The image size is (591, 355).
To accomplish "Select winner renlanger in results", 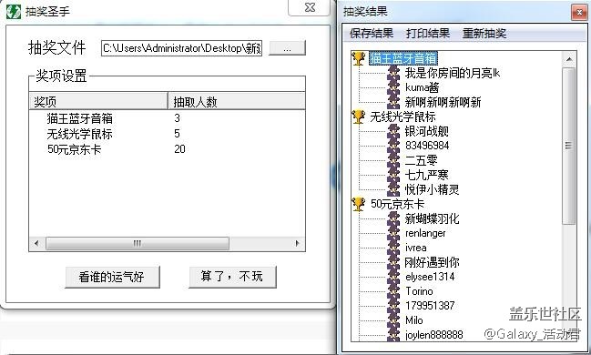I will click(x=425, y=233).
